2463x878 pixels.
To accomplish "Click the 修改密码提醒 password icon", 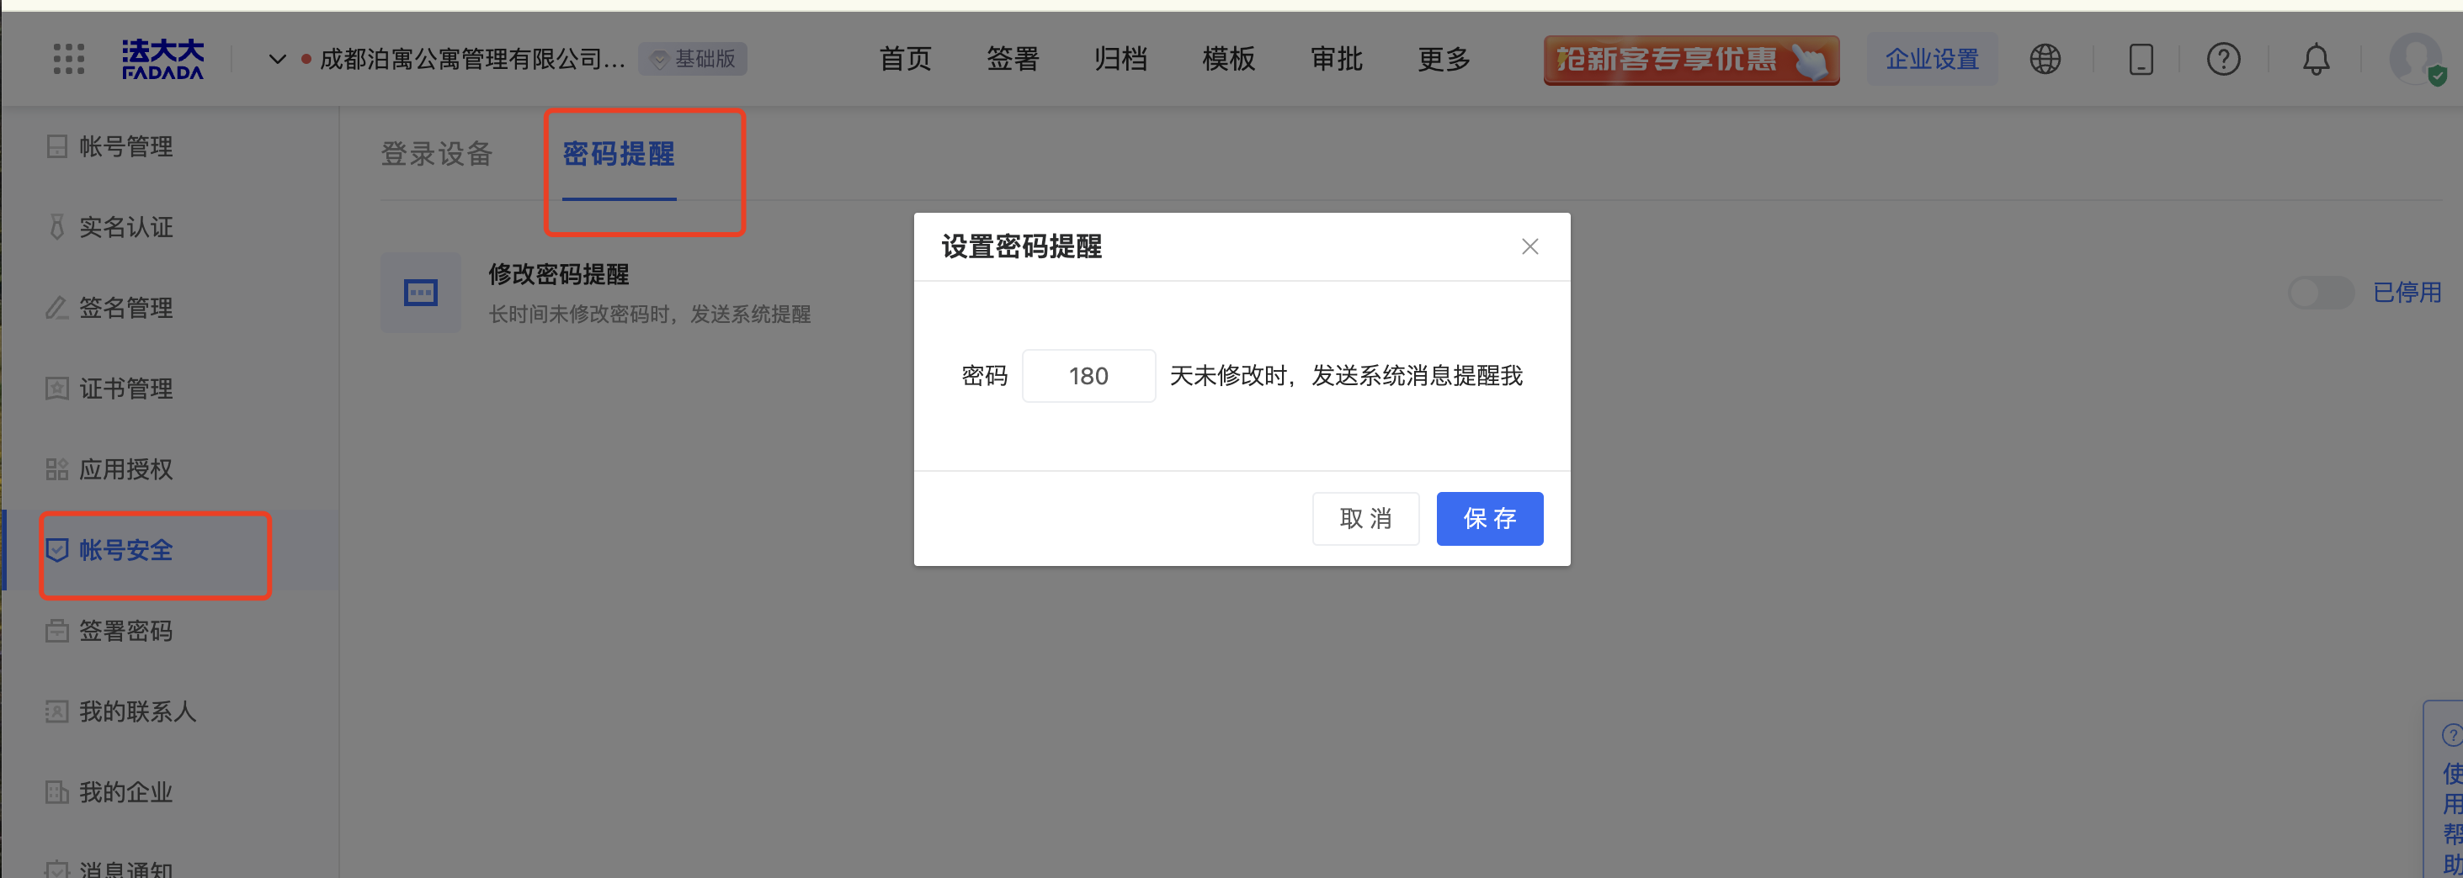I will (421, 293).
